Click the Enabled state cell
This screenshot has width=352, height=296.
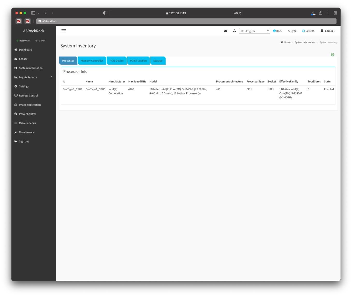[x=329, y=89]
